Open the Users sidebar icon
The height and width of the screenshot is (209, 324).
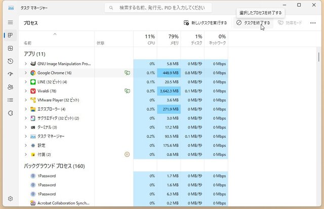point(10,87)
